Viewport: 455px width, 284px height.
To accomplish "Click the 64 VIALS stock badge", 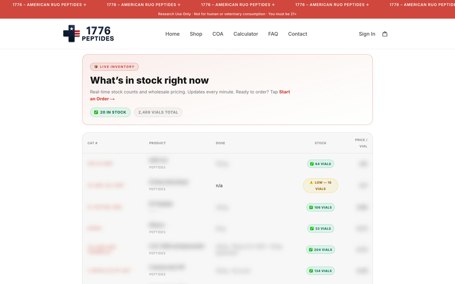I will tap(320, 164).
